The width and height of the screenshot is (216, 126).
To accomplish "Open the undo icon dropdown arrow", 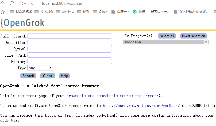I will [x=25, y=3].
